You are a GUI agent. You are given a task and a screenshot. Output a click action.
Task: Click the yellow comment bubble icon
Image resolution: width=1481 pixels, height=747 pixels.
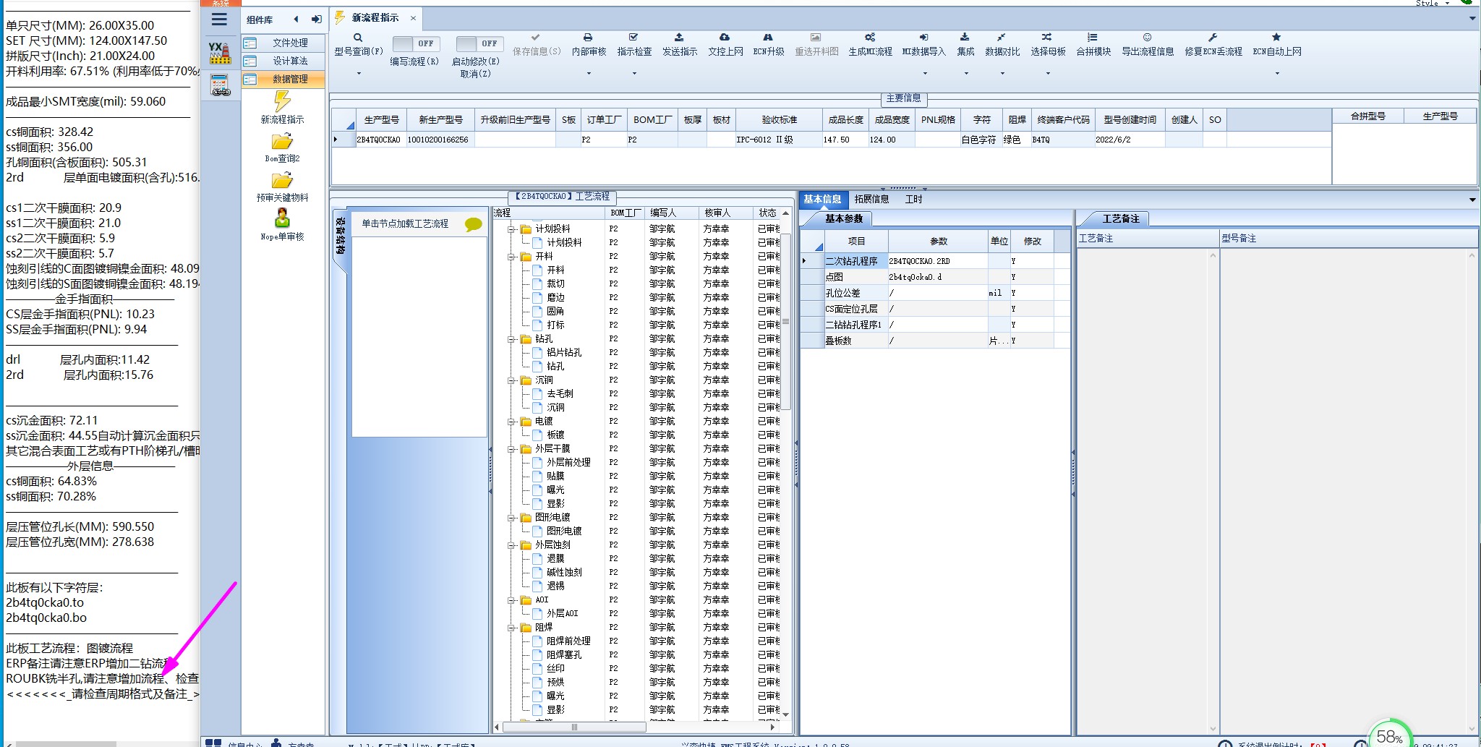tap(474, 224)
